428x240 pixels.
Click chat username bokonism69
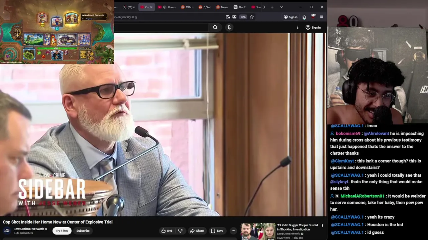click(x=348, y=133)
